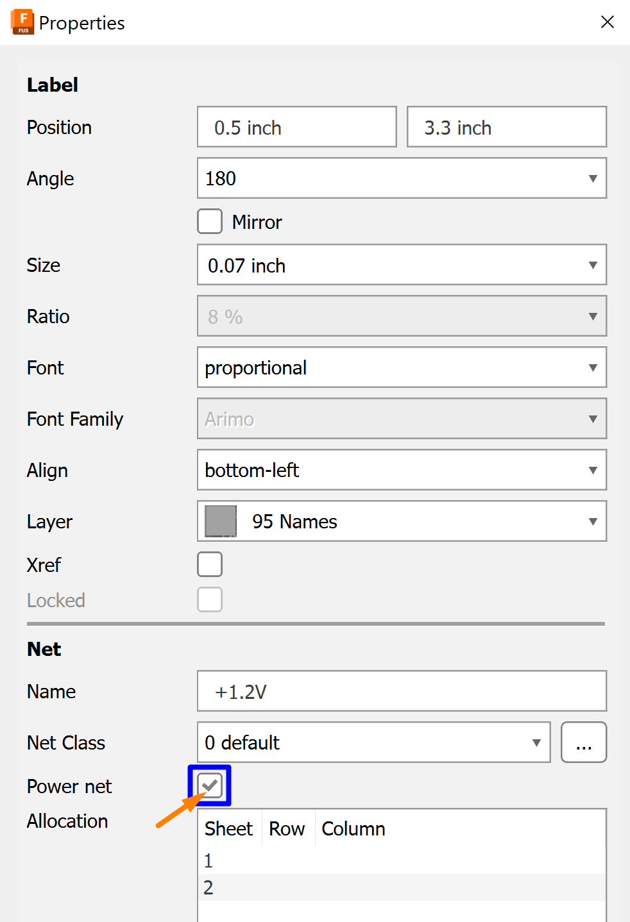Close the Properties dialog
Image resolution: width=630 pixels, height=922 pixels.
pos(607,22)
